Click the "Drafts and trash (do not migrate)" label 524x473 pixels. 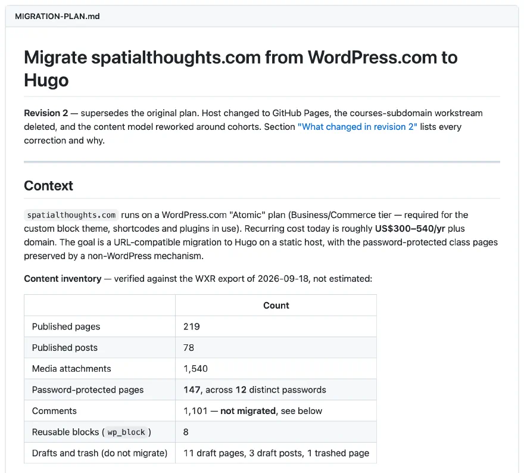[x=99, y=453]
